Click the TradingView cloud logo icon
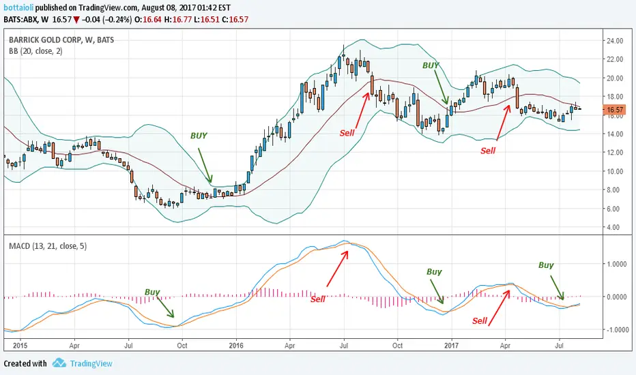Image resolution: width=636 pixels, height=375 pixels. 59,363
